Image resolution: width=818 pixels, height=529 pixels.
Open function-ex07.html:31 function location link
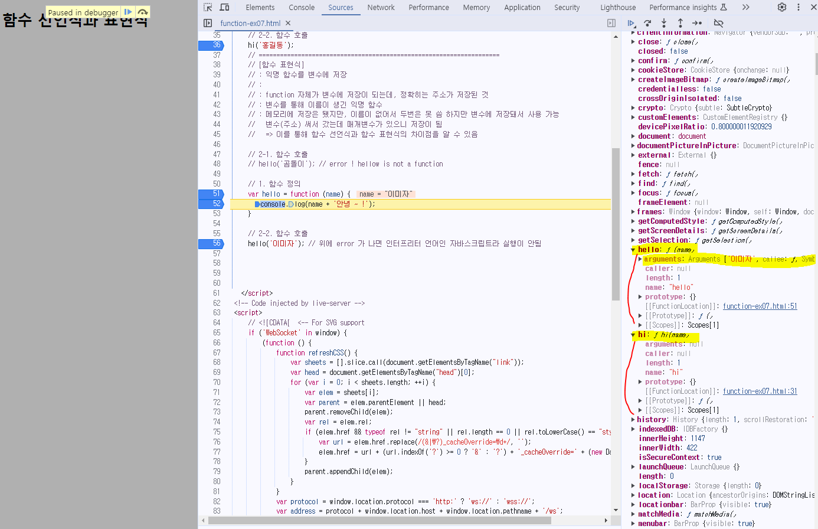760,391
